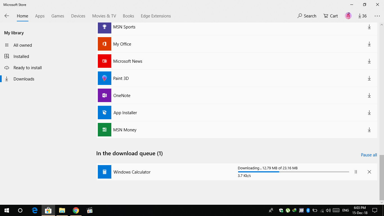Viewport: 384px width, 216px height.
Task: Click the MSN Money app icon
Action: coord(105,130)
